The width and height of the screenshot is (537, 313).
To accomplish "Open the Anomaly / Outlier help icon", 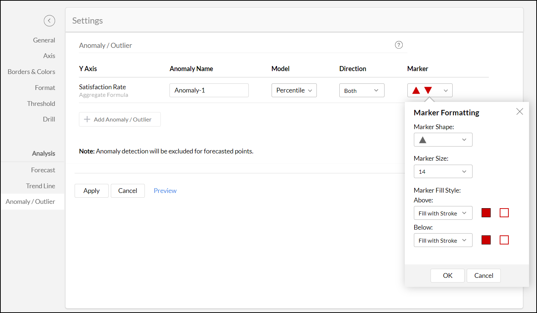I will 399,45.
